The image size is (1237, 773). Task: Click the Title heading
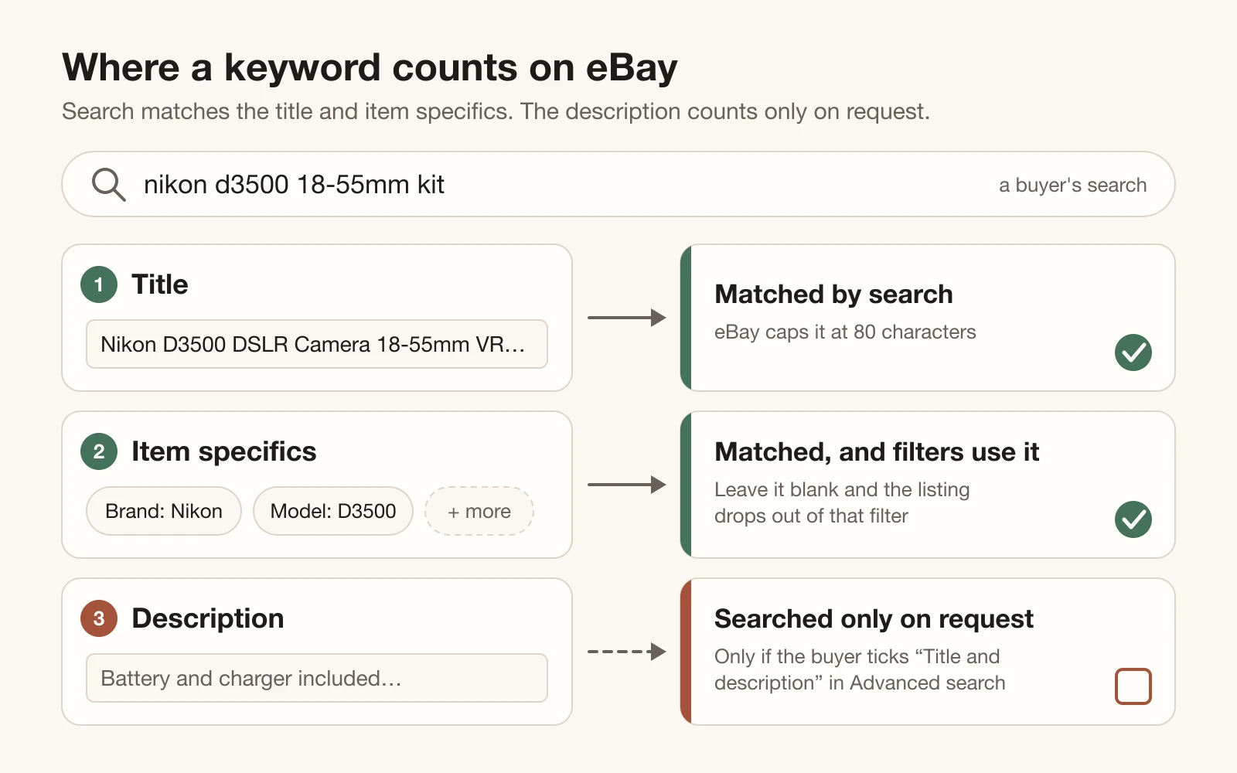click(160, 284)
